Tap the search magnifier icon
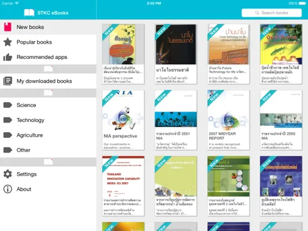The image size is (308, 231). (x=257, y=13)
